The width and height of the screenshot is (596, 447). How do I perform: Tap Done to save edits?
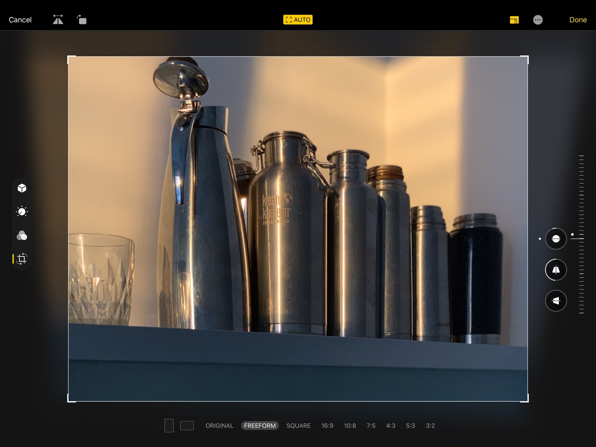[578, 20]
